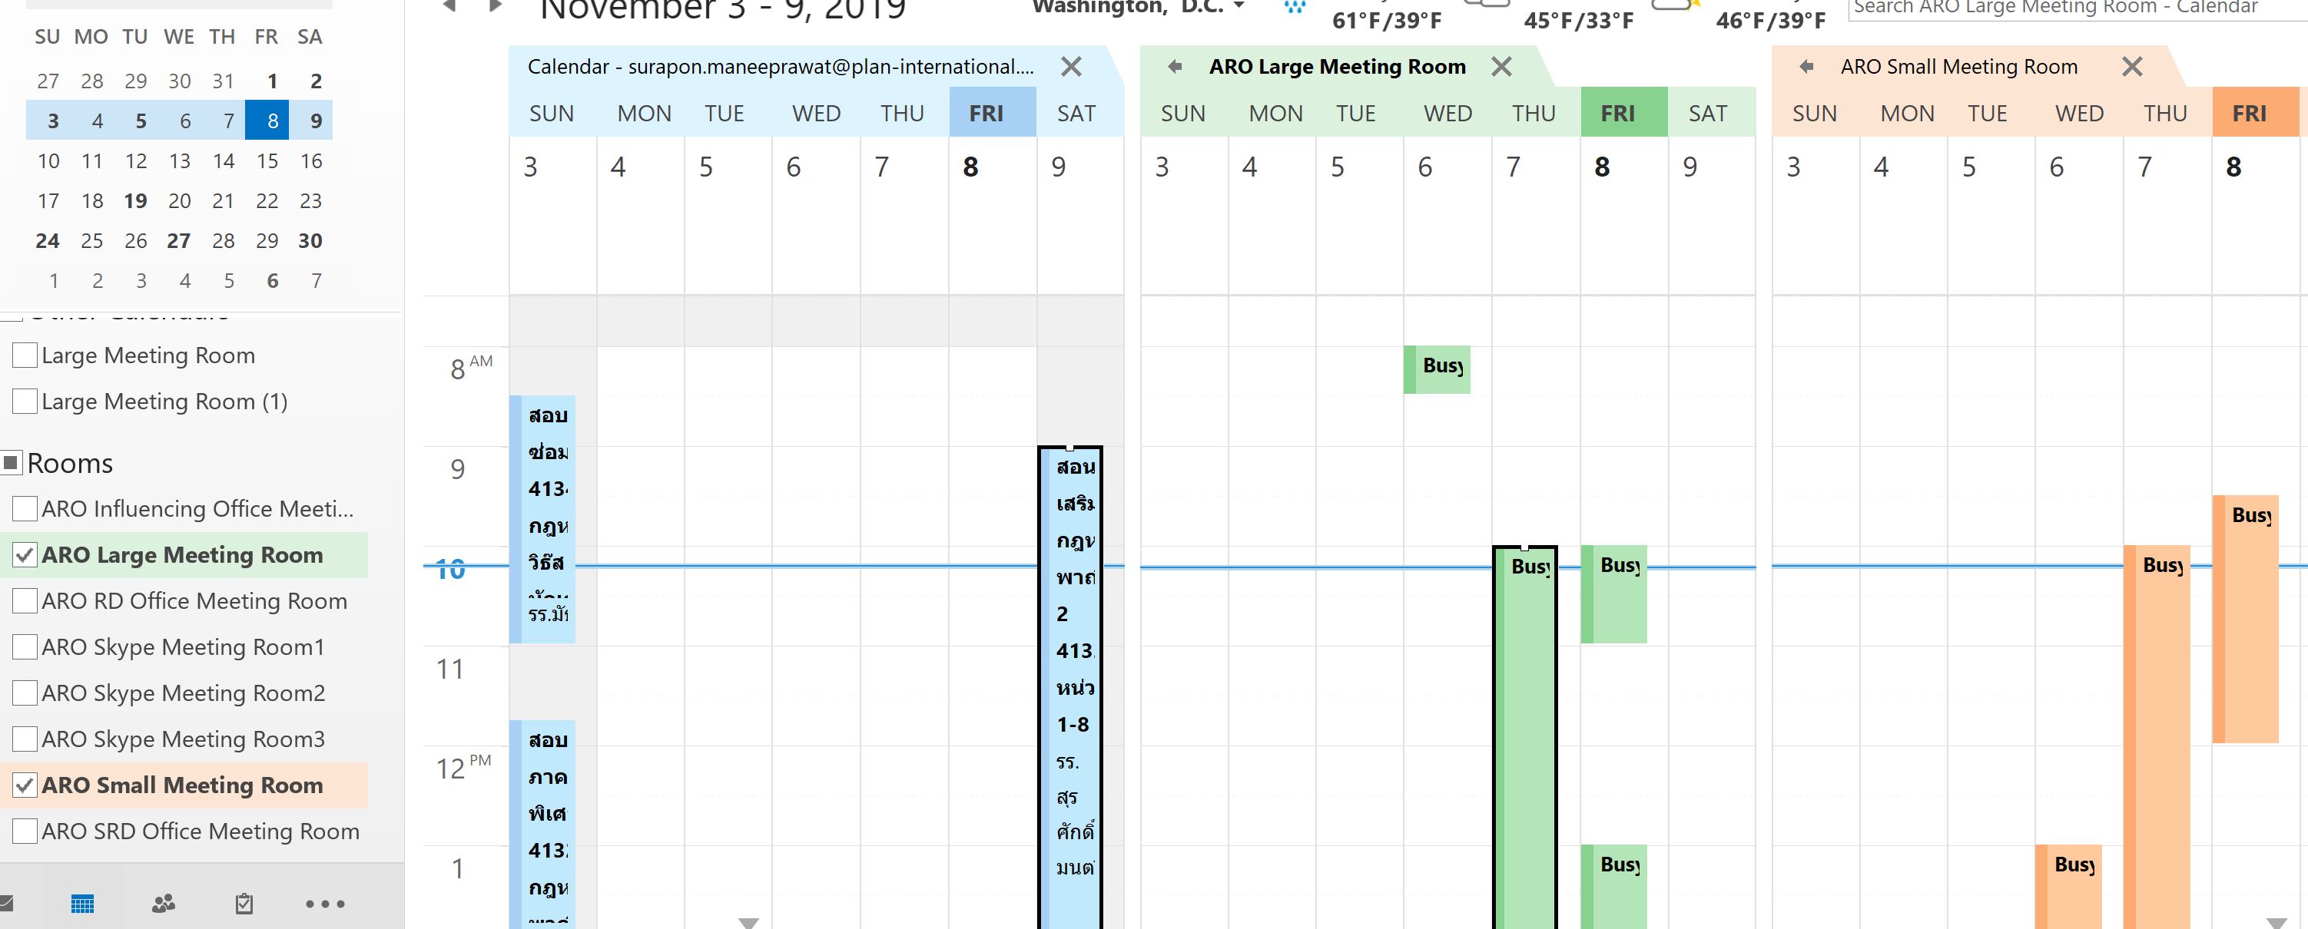Image resolution: width=2308 pixels, height=929 pixels.
Task: Select November 19 in mini calendar
Action: click(x=135, y=200)
